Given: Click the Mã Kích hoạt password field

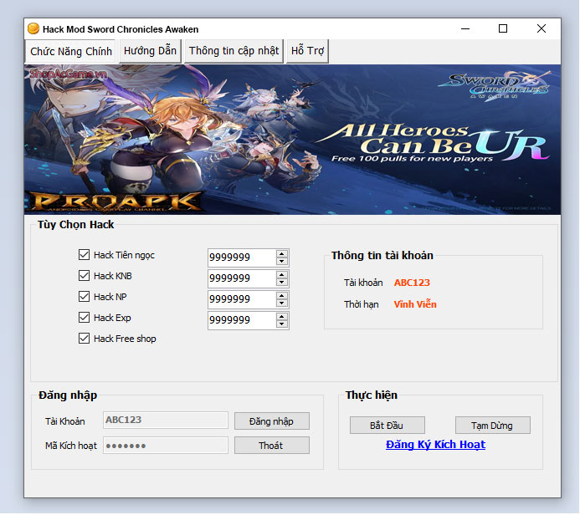Looking at the screenshot, I should pos(166,446).
